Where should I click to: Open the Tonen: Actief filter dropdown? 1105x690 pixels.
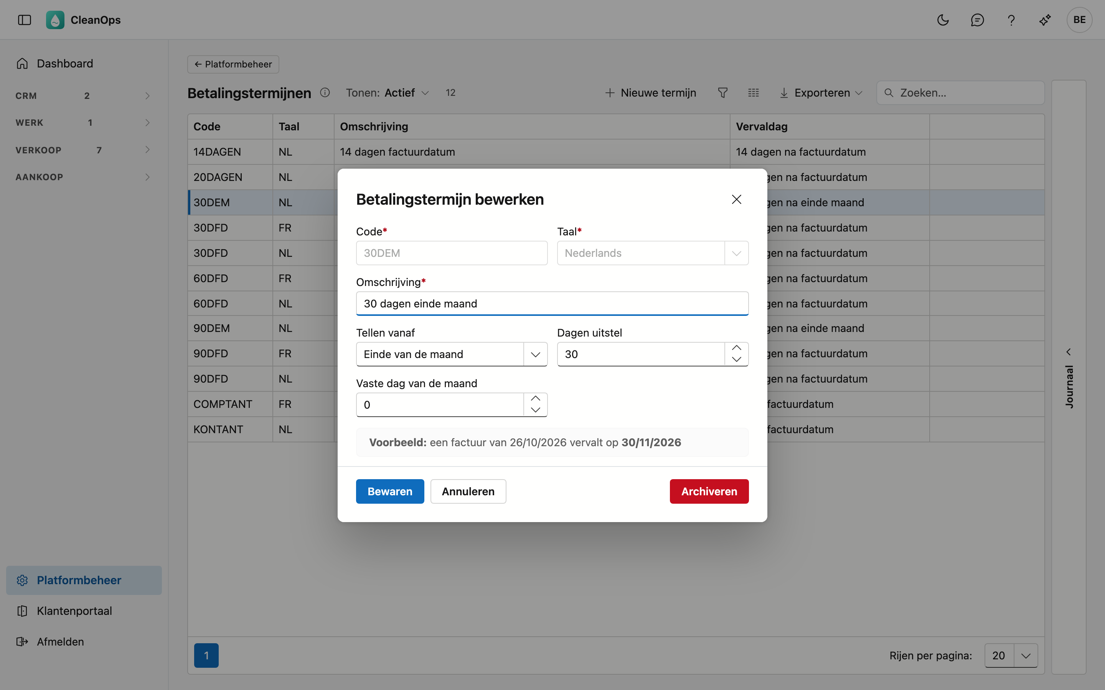(387, 93)
